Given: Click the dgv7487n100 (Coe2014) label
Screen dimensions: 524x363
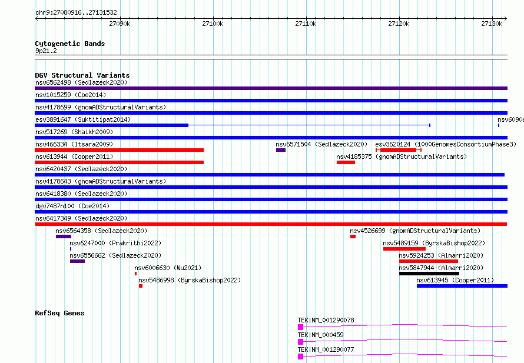Looking at the screenshot, I should (x=72, y=206).
